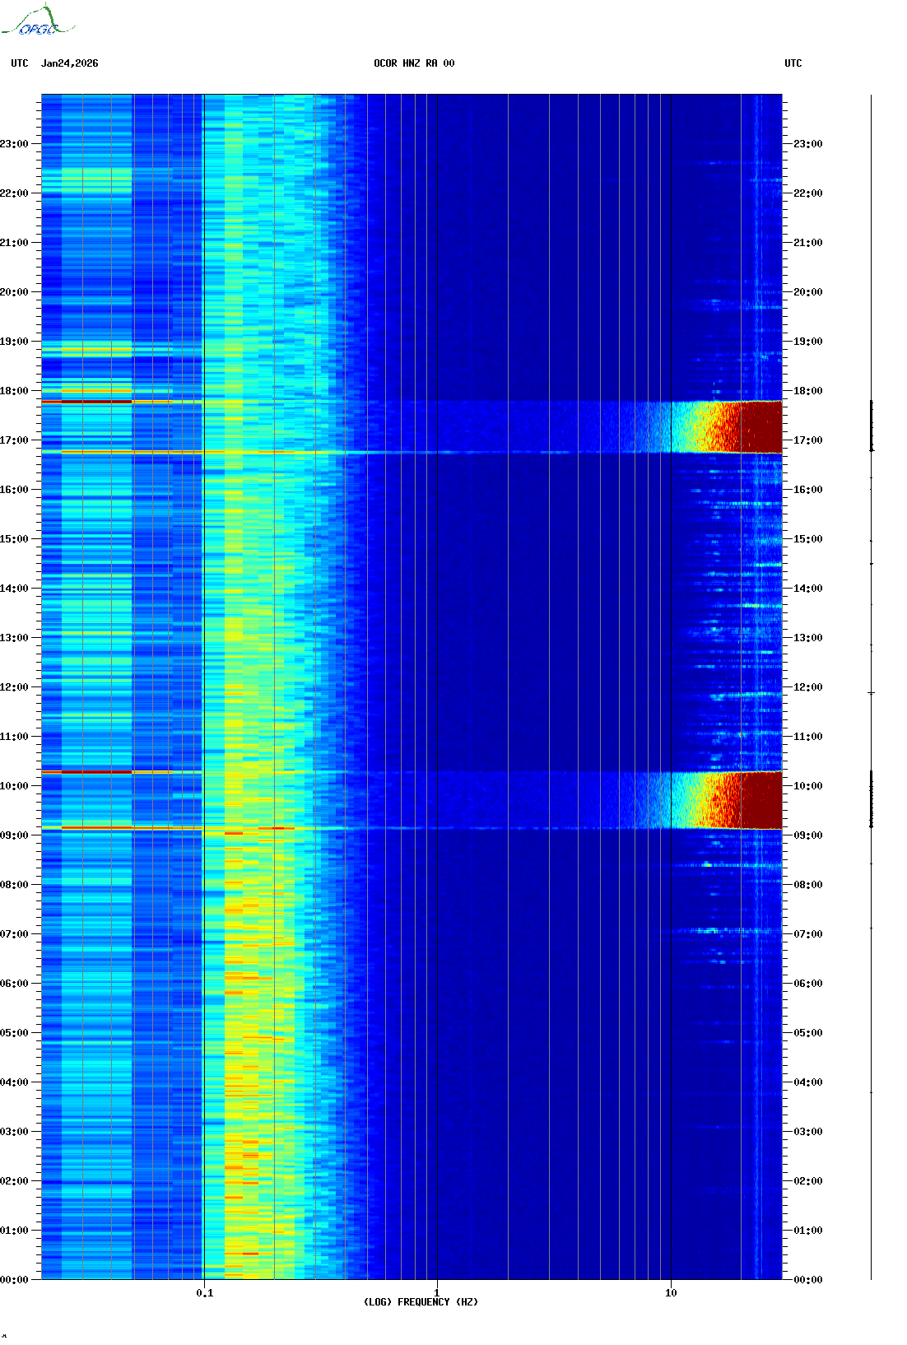The height and width of the screenshot is (1345, 907).
Task: Click the left-axis 07:00 time label
Action: [x=14, y=934]
